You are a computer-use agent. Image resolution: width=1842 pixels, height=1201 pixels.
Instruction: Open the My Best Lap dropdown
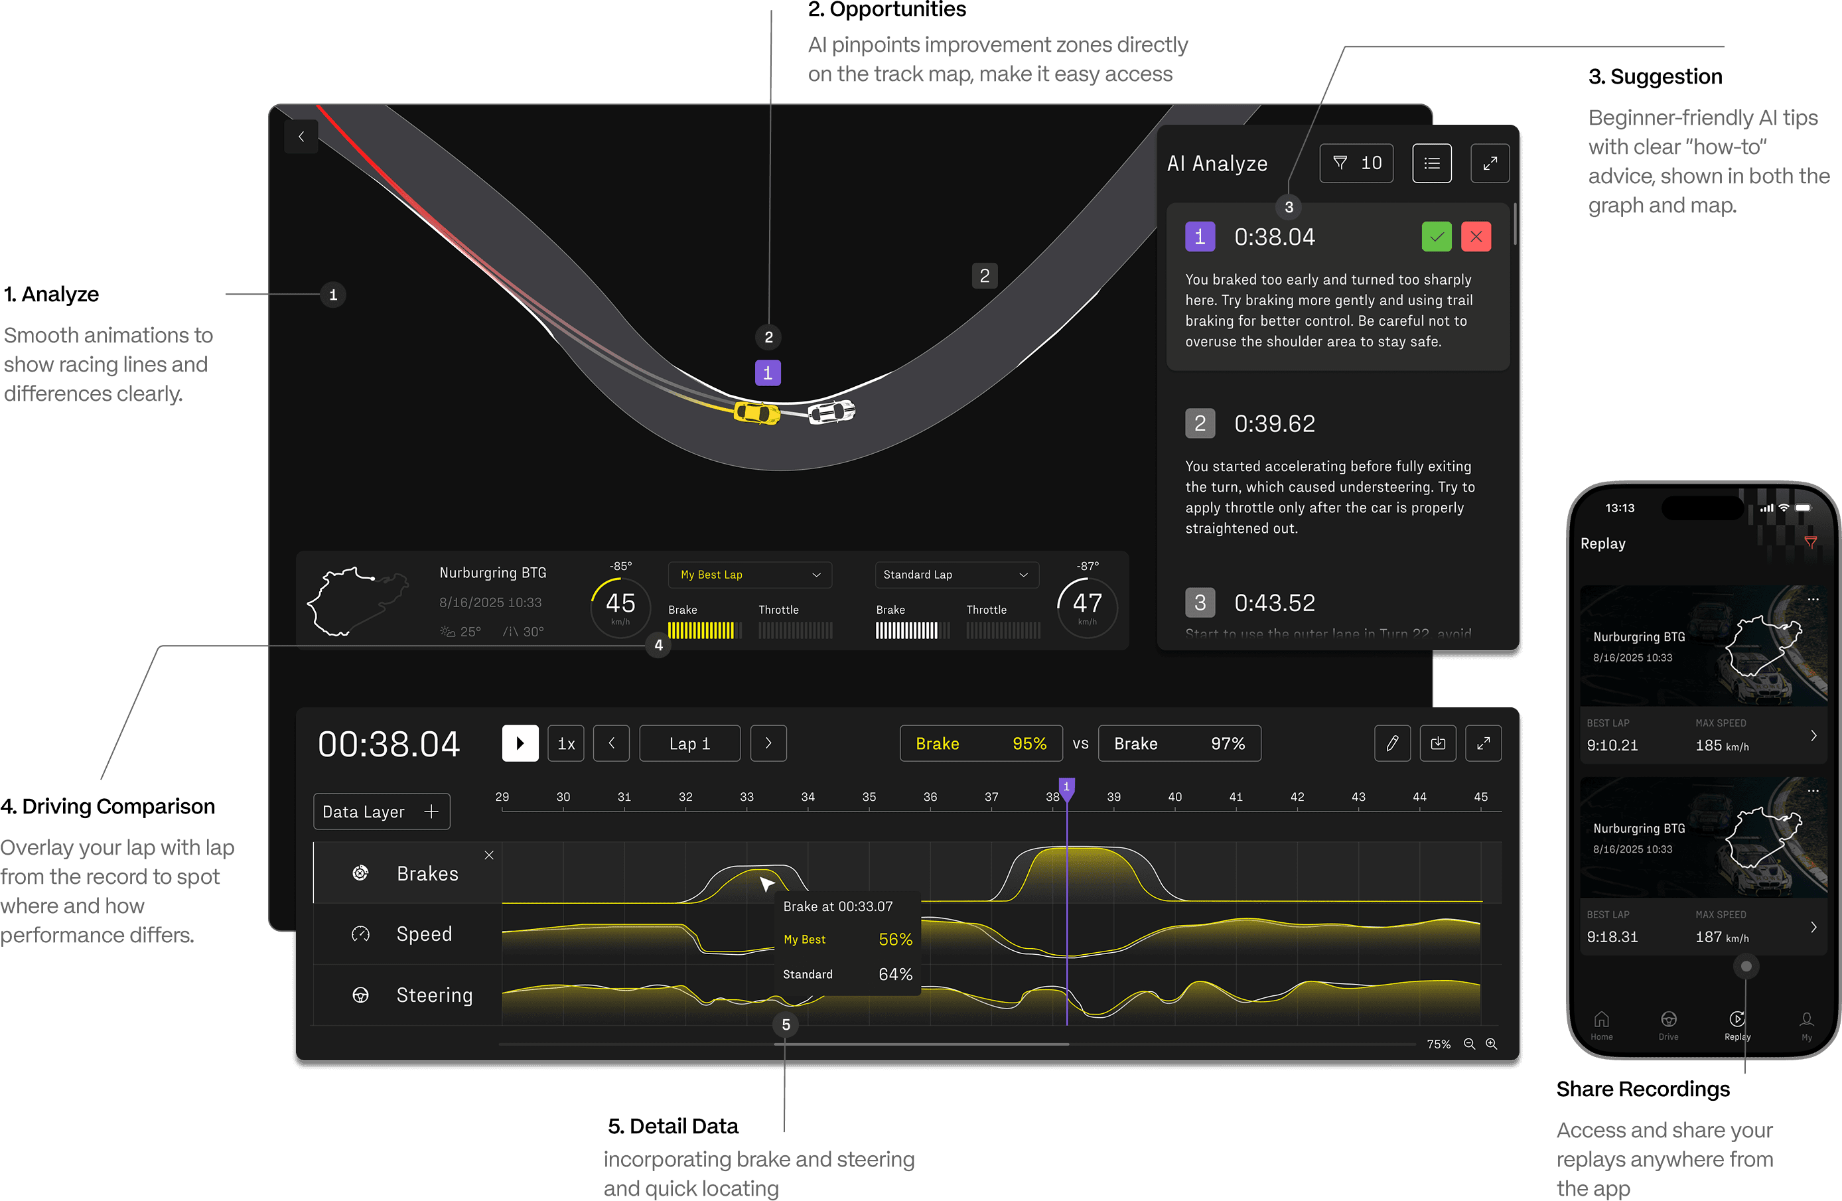[x=749, y=574]
